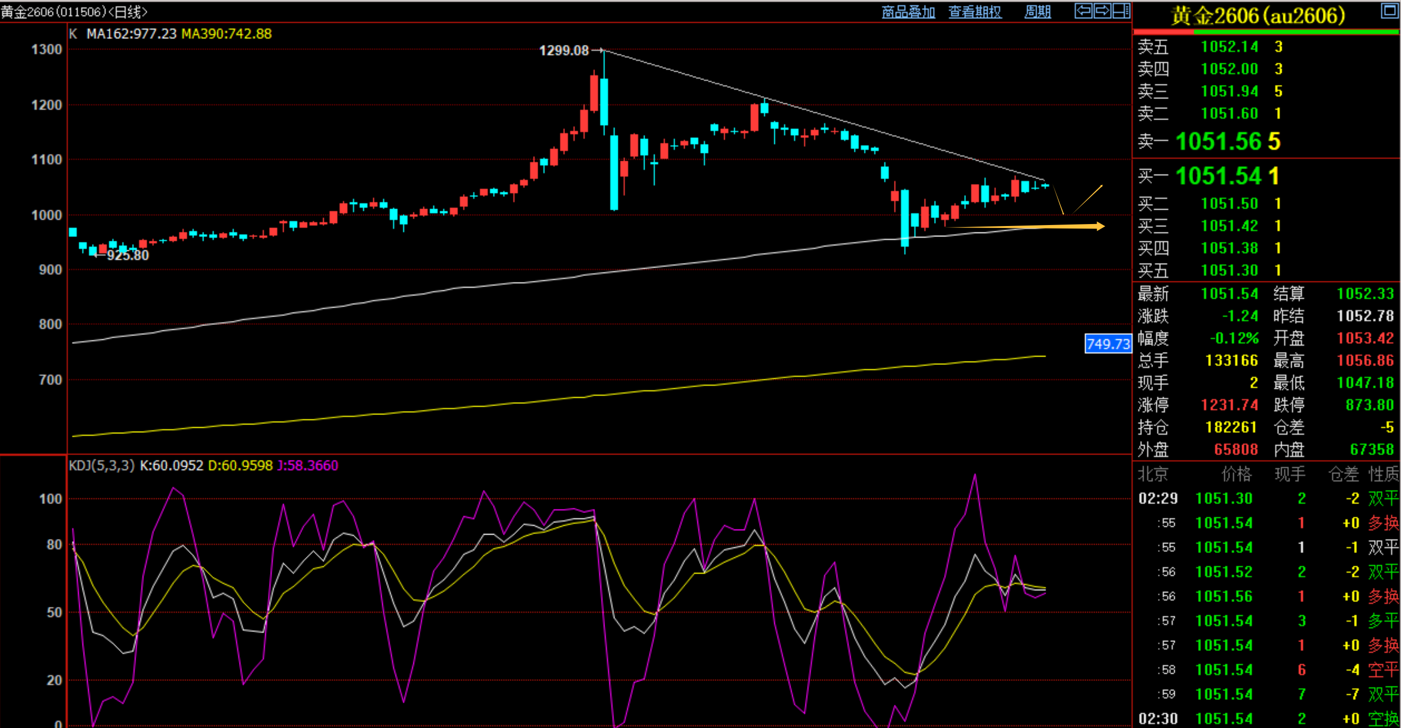Click the 925.80 low price marker

point(127,255)
